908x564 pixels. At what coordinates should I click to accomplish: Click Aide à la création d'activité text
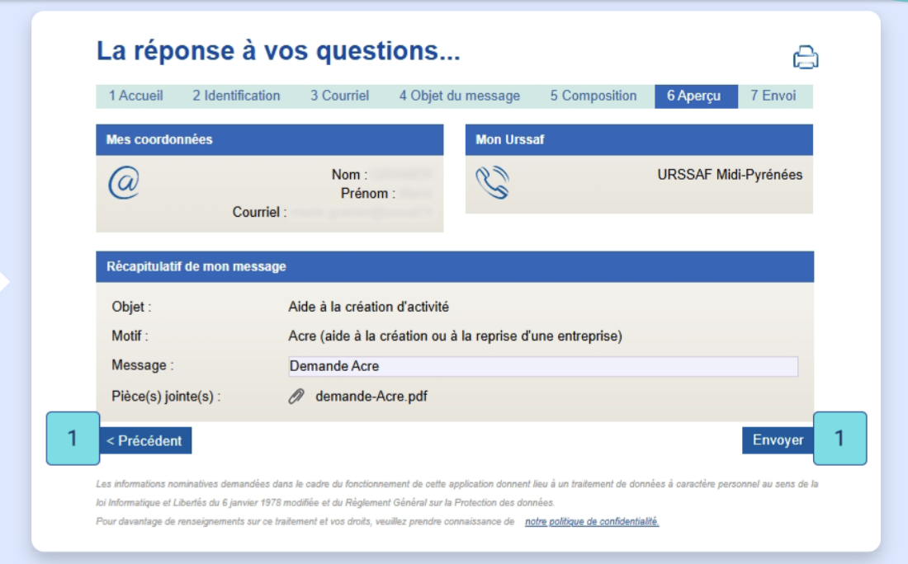(x=368, y=307)
